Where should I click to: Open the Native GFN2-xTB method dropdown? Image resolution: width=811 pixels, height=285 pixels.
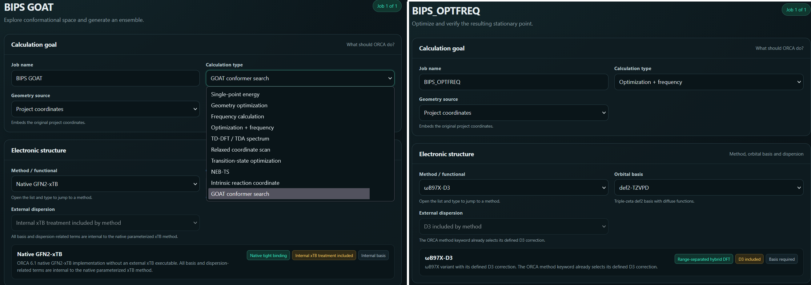(105, 184)
